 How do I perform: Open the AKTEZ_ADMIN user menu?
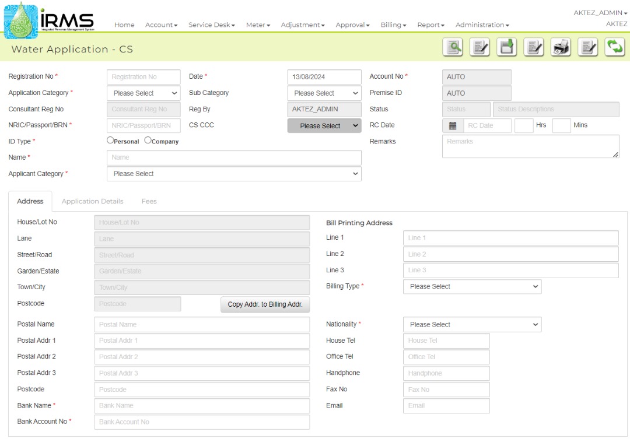pos(600,13)
